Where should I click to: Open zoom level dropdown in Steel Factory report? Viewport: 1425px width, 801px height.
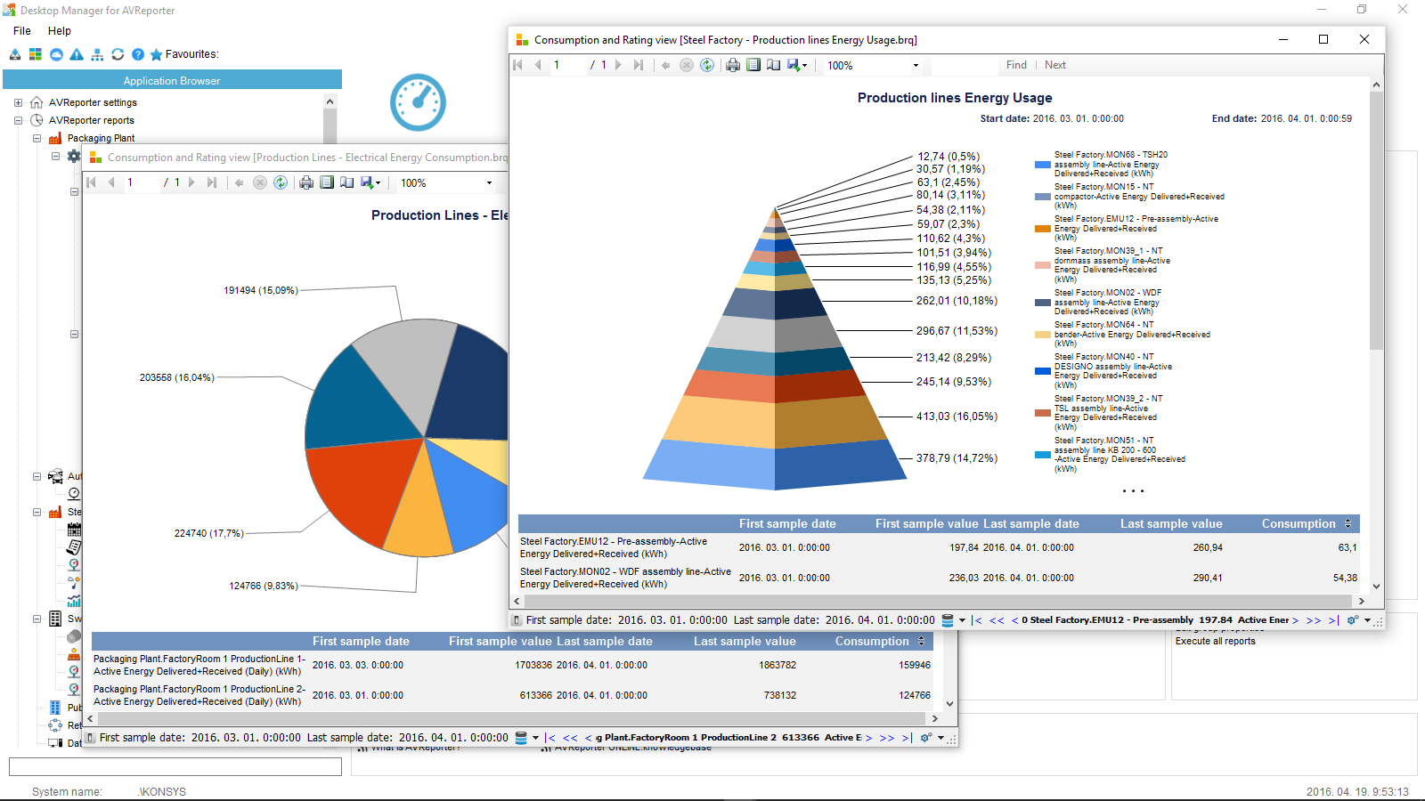coord(916,65)
